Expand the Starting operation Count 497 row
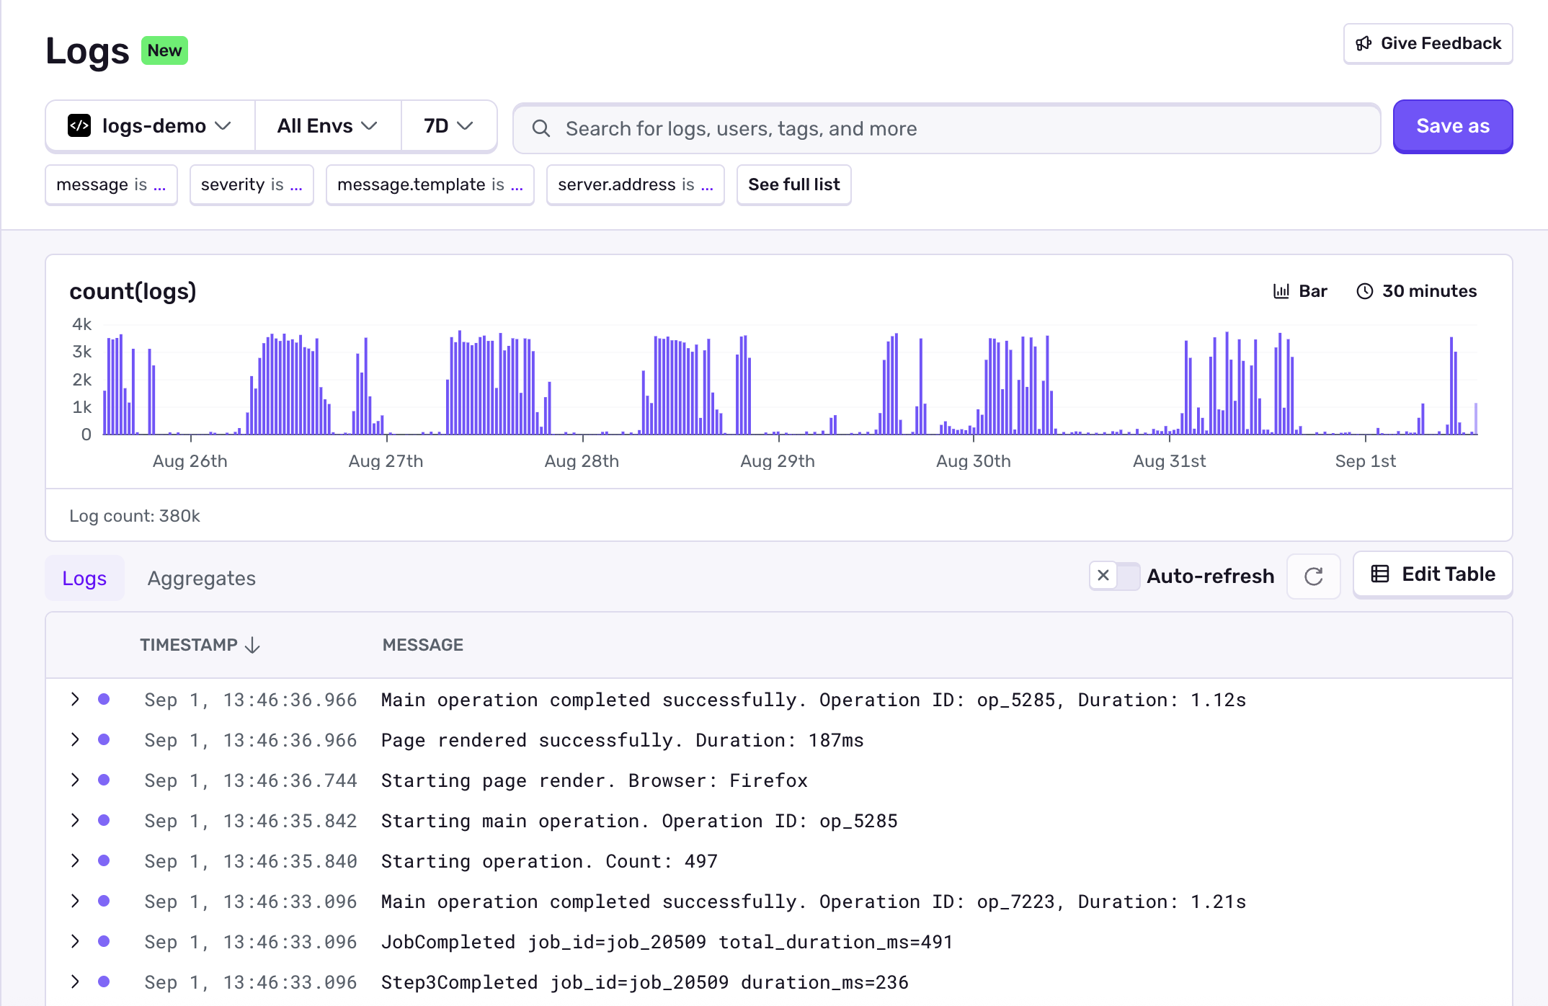This screenshot has width=1548, height=1006. (x=75, y=860)
